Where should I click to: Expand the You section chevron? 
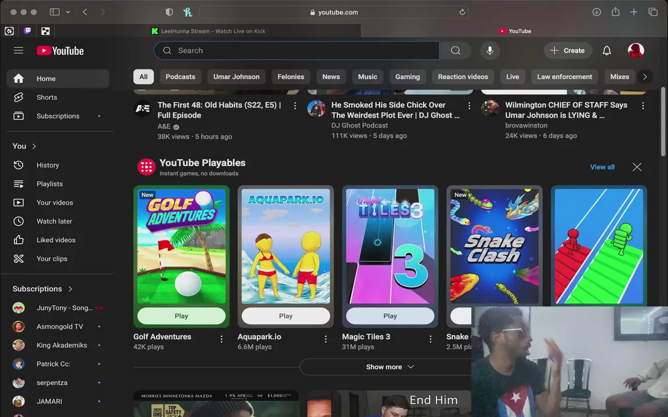coord(34,147)
